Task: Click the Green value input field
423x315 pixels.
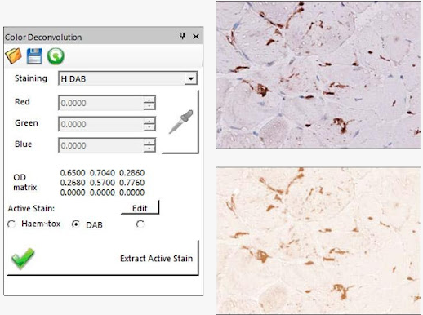Action: click(101, 124)
